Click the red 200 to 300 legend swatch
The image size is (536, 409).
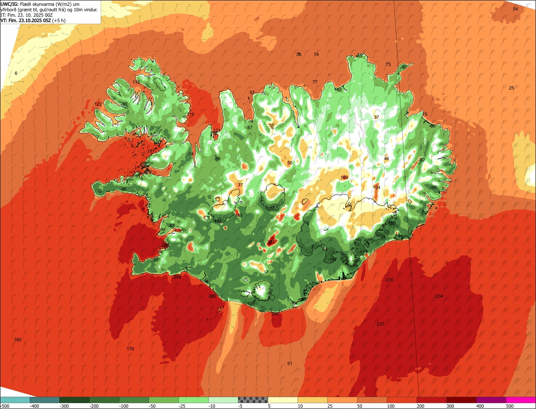[x=431, y=400]
